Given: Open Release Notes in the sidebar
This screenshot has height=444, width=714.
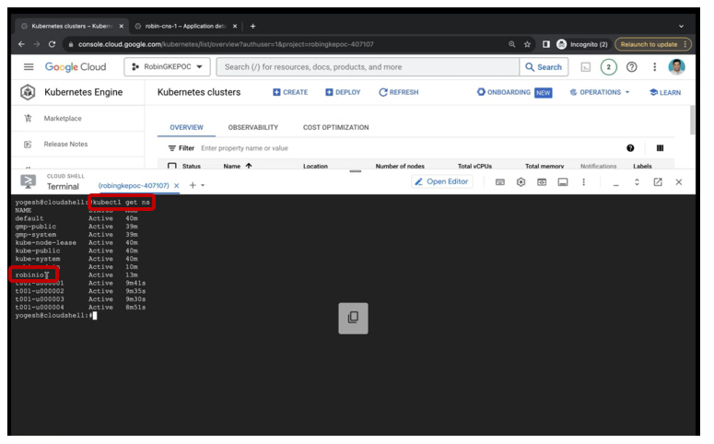Looking at the screenshot, I should pos(65,144).
